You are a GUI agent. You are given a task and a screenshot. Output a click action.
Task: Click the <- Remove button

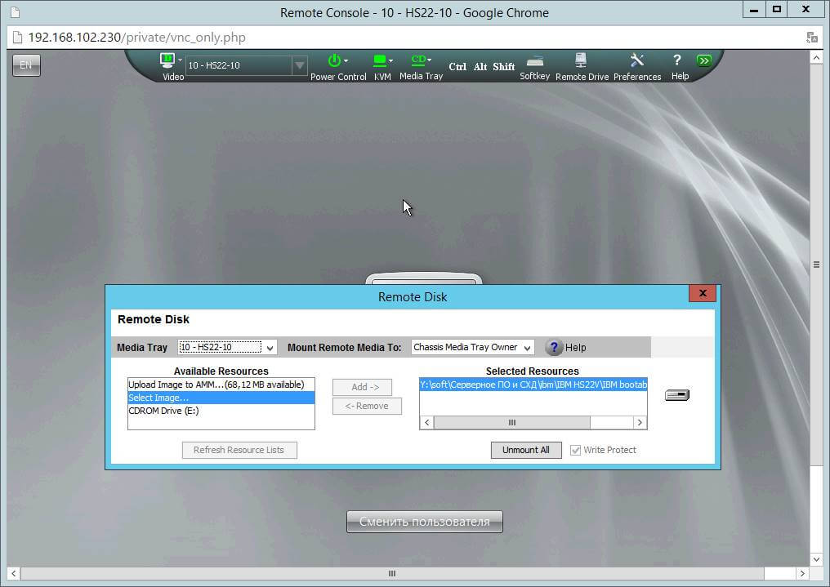(x=367, y=406)
